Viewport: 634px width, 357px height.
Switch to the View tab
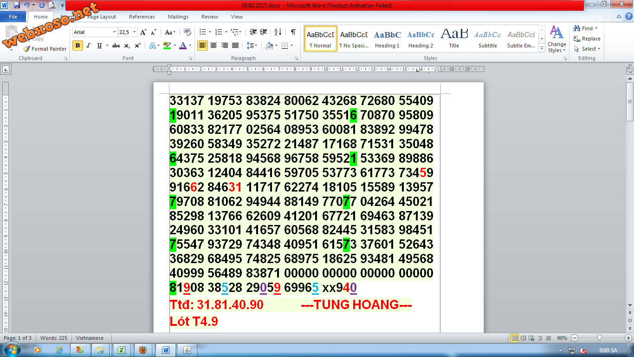tap(237, 17)
